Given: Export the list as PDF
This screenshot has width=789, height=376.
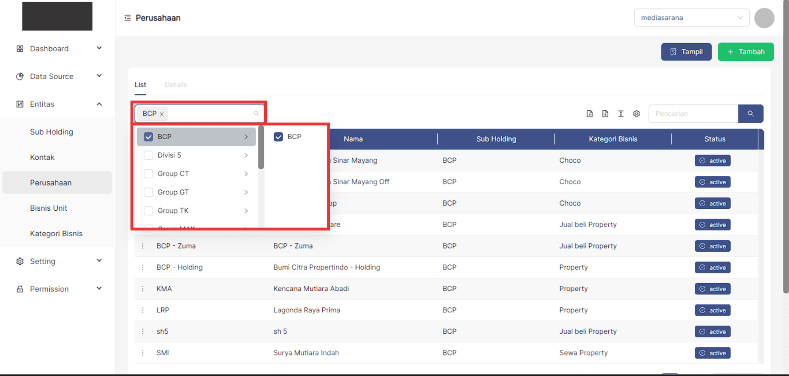Looking at the screenshot, I should 590,114.
